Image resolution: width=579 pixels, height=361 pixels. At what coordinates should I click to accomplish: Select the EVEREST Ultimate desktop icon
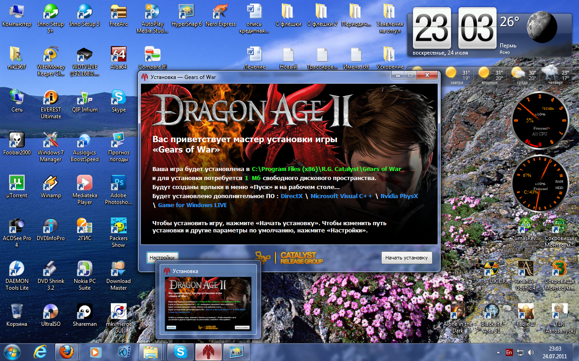pyautogui.click(x=51, y=104)
